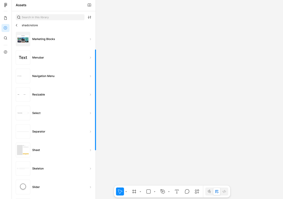This screenshot has height=199, width=283.
Task: Open Frame tool options dropdown arrow
Action: (140, 191)
